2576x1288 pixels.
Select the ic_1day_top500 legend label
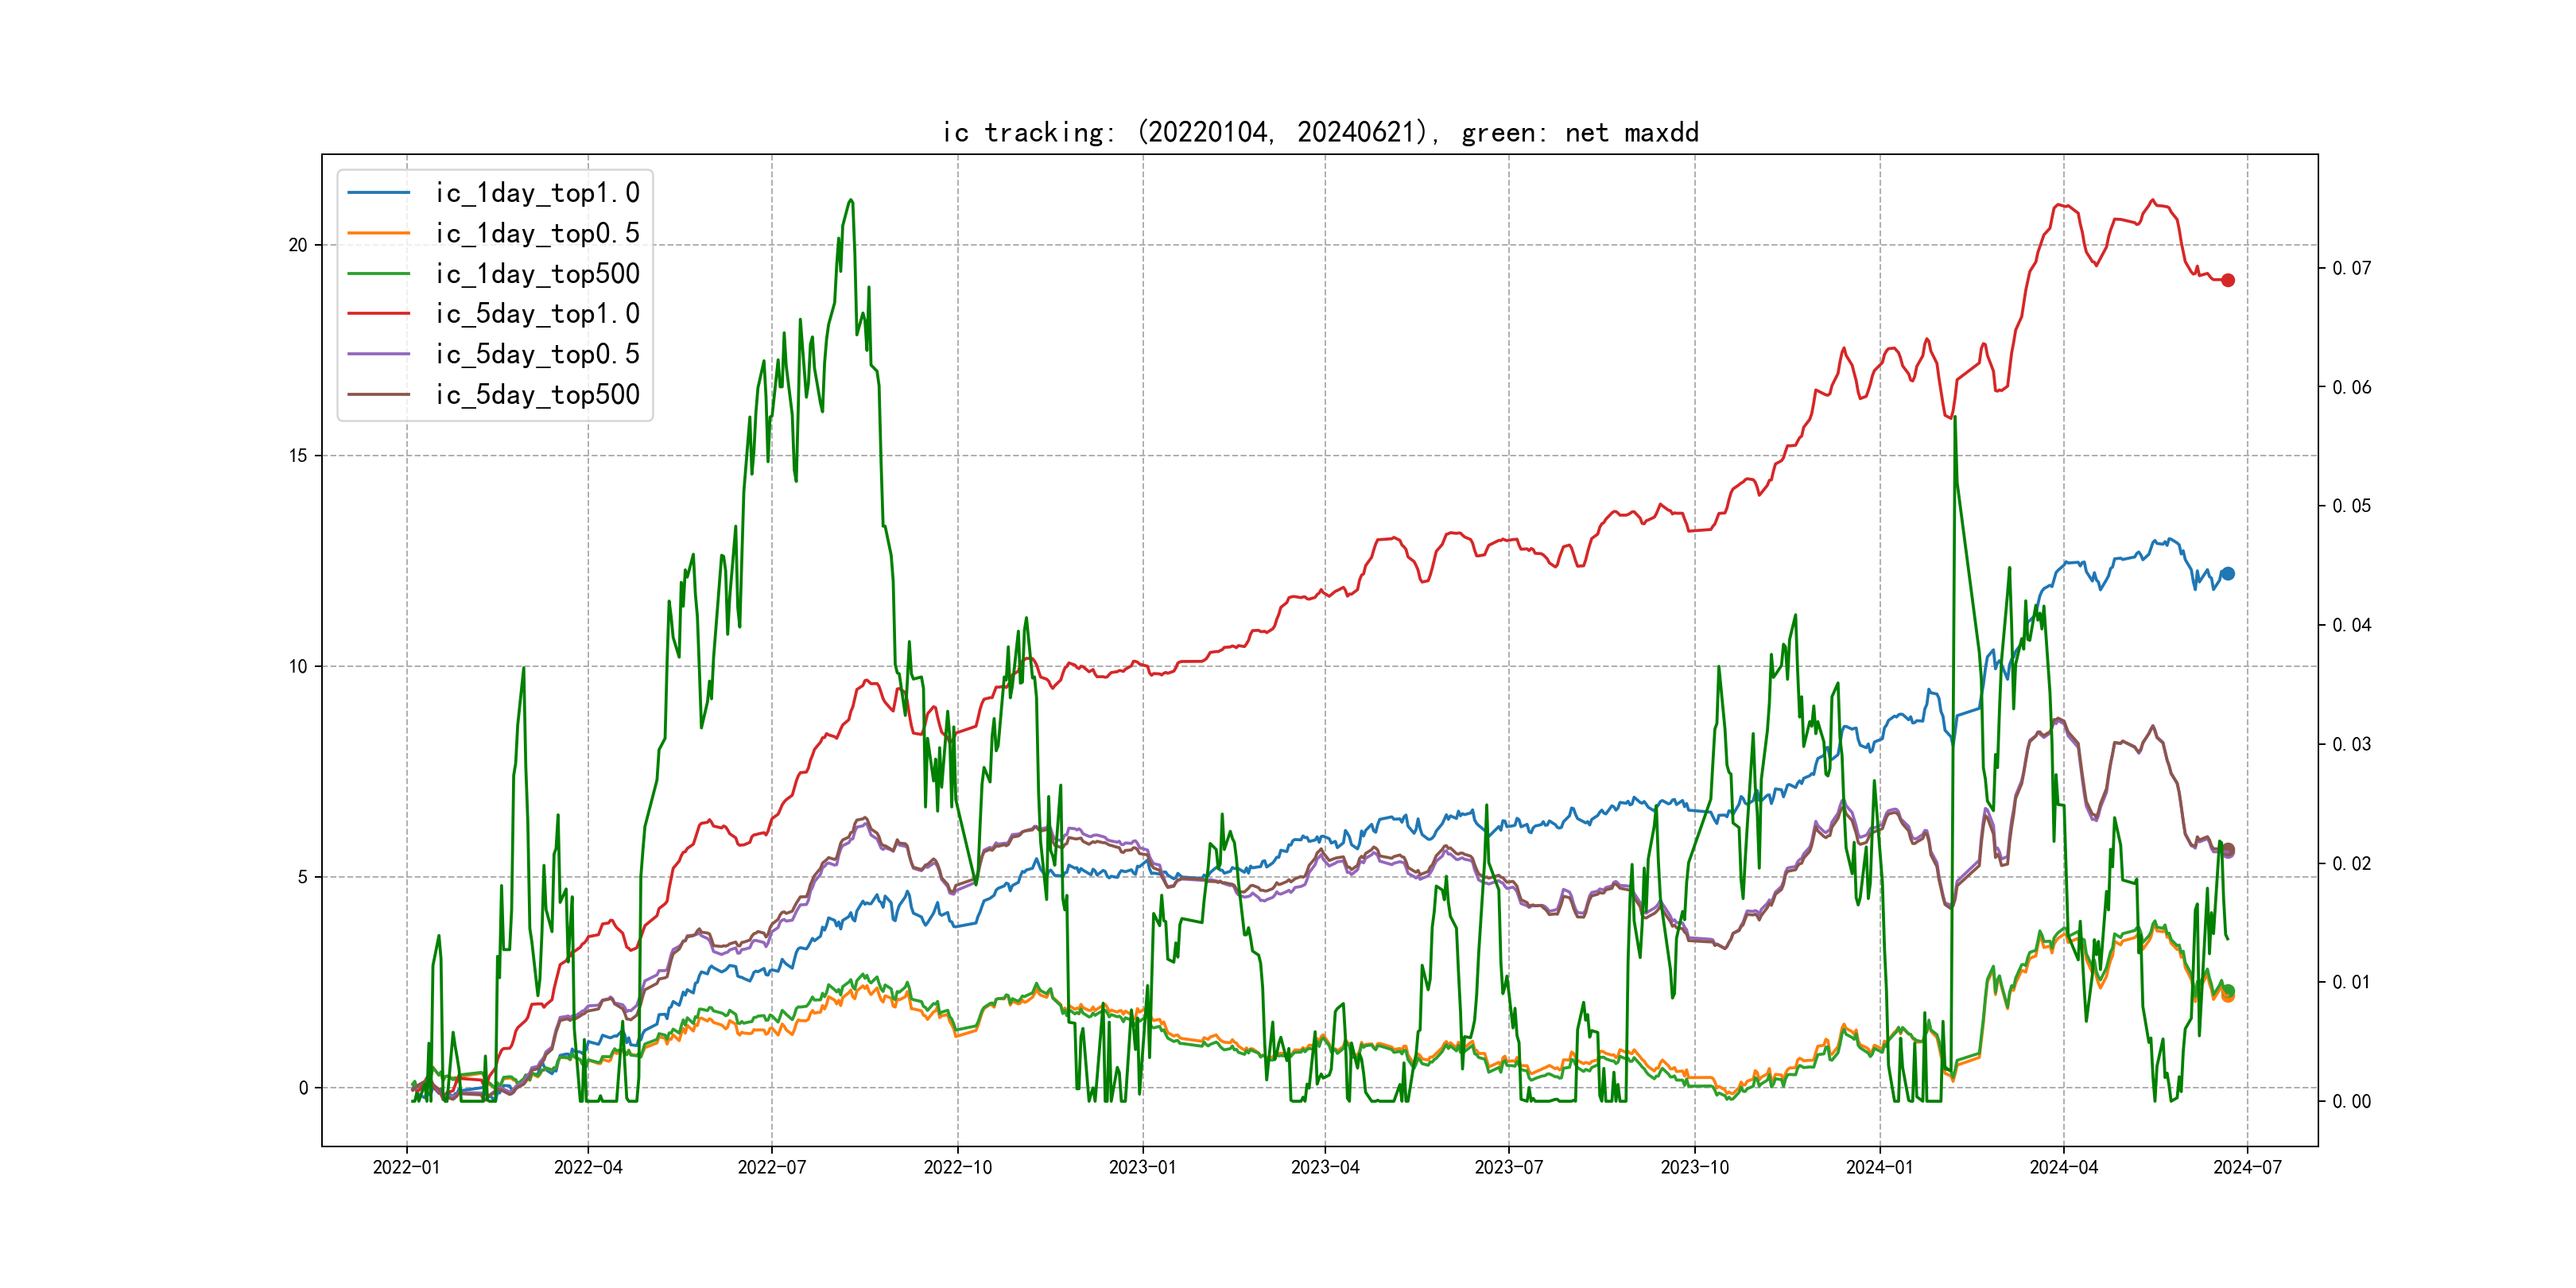point(537,274)
